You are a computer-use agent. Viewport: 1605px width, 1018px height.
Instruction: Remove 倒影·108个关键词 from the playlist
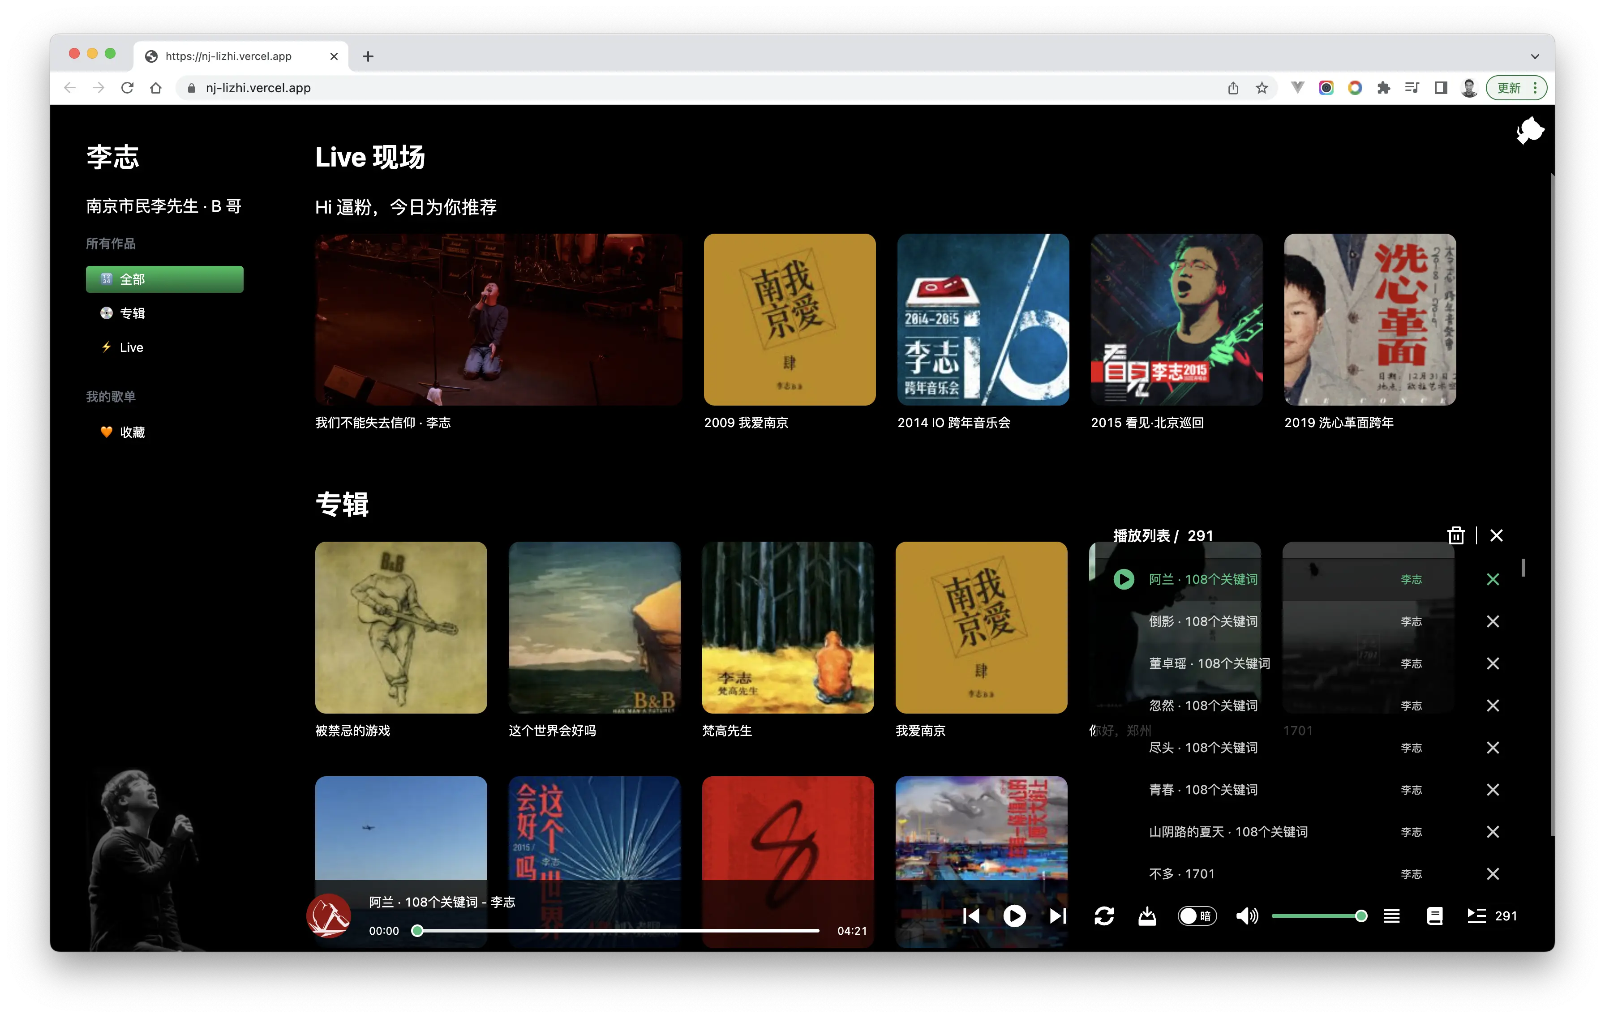click(x=1493, y=621)
